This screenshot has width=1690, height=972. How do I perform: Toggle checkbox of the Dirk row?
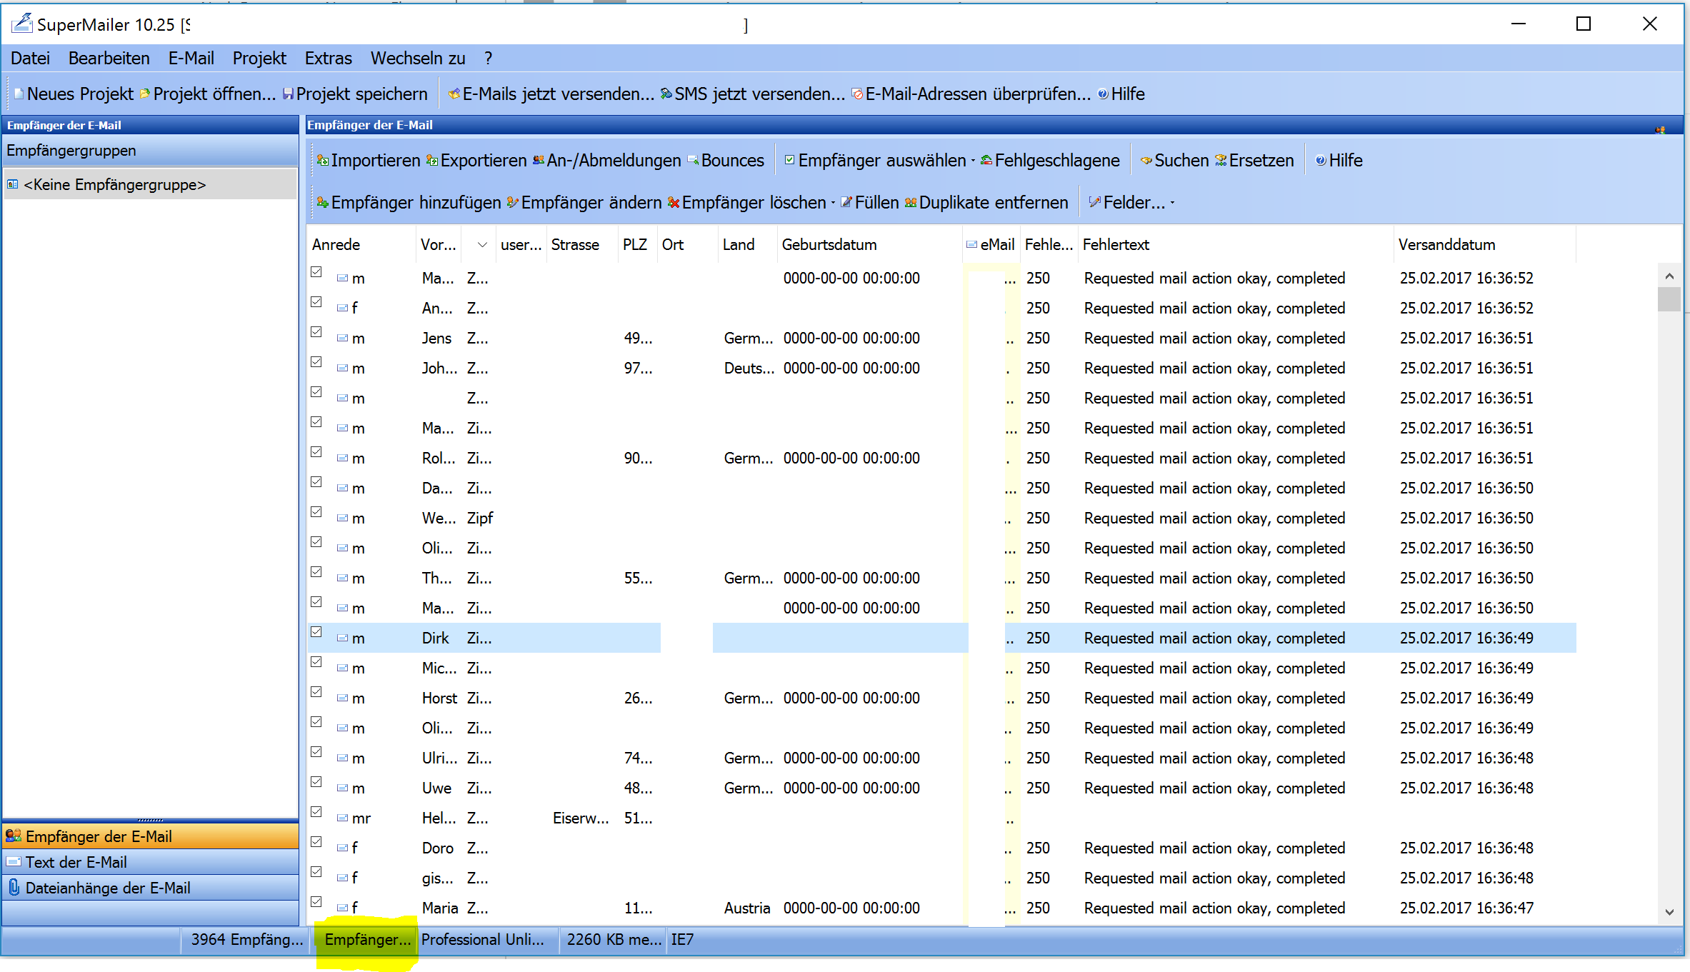coord(316,632)
